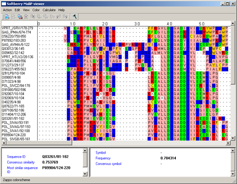Select sequence POL_SIVCZ/84-178 row label
The height and width of the screenshot is (184, 237).
(x=16, y=86)
